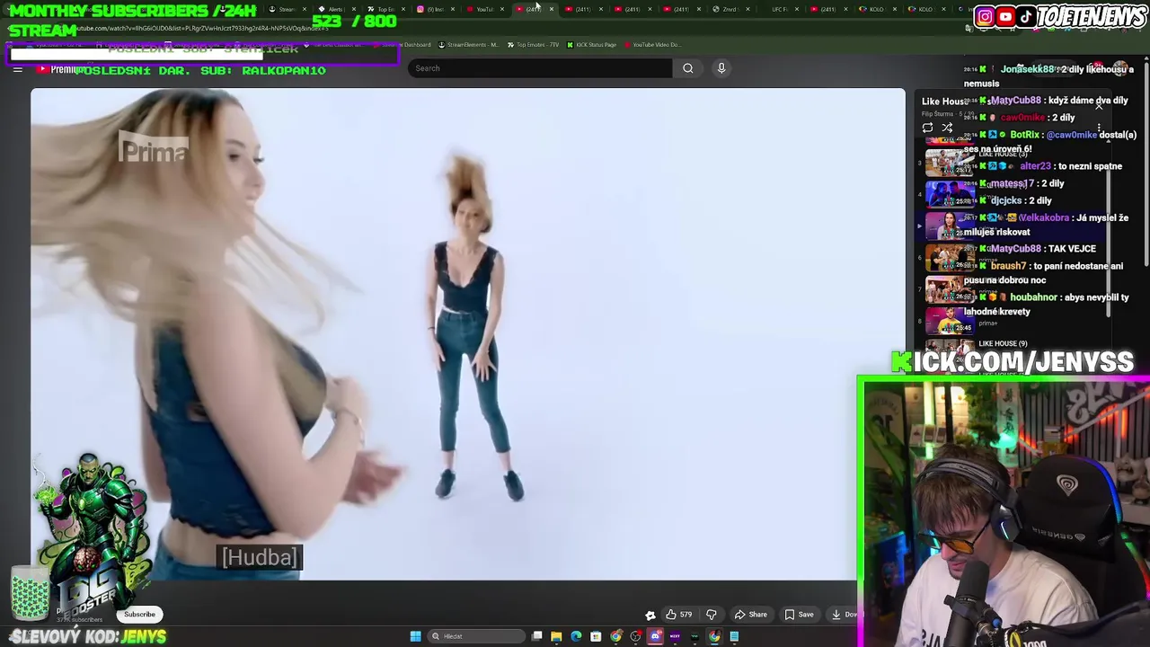Launch Microsoft Edge from the taskbar
This screenshot has height=647, width=1150.
pyautogui.click(x=576, y=636)
